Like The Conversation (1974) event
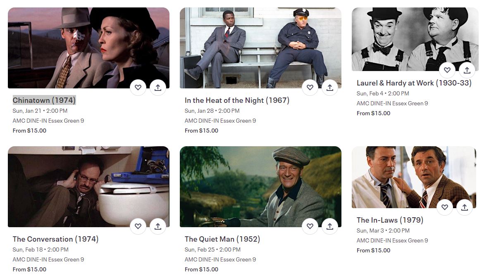The image size is (489, 278). point(138,226)
